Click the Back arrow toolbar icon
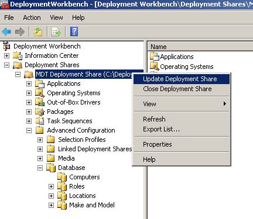The image size is (253, 219). point(6,32)
